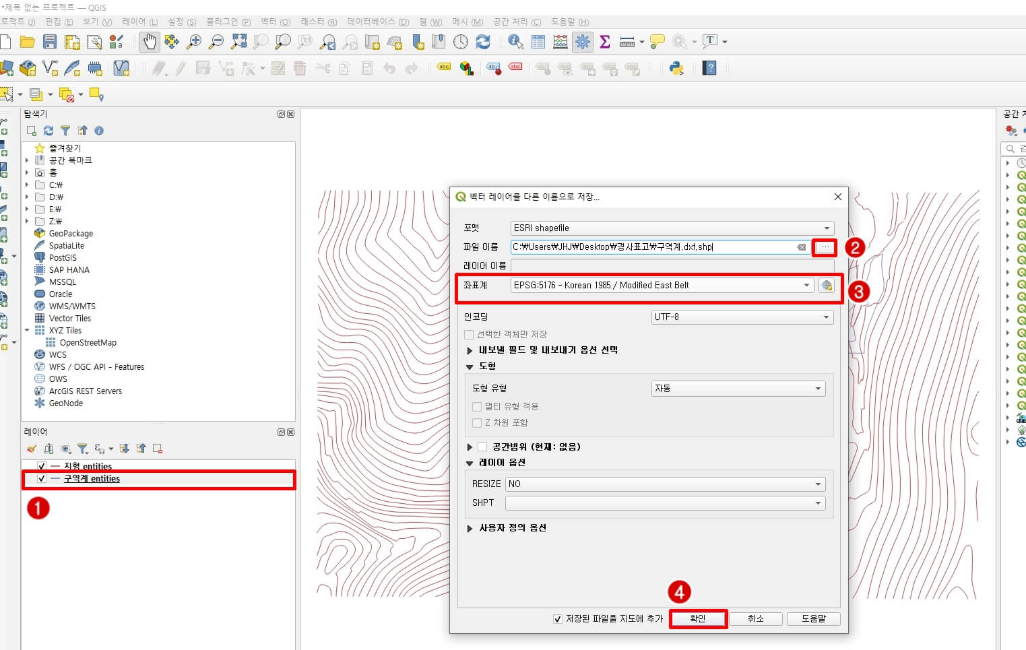Open the 좌표계 EPSG:5176 dropdown
This screenshot has width=1026, height=650.
point(662,286)
